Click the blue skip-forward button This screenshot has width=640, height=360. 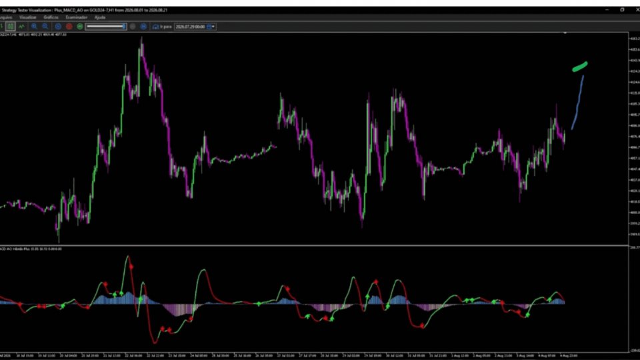(143, 27)
